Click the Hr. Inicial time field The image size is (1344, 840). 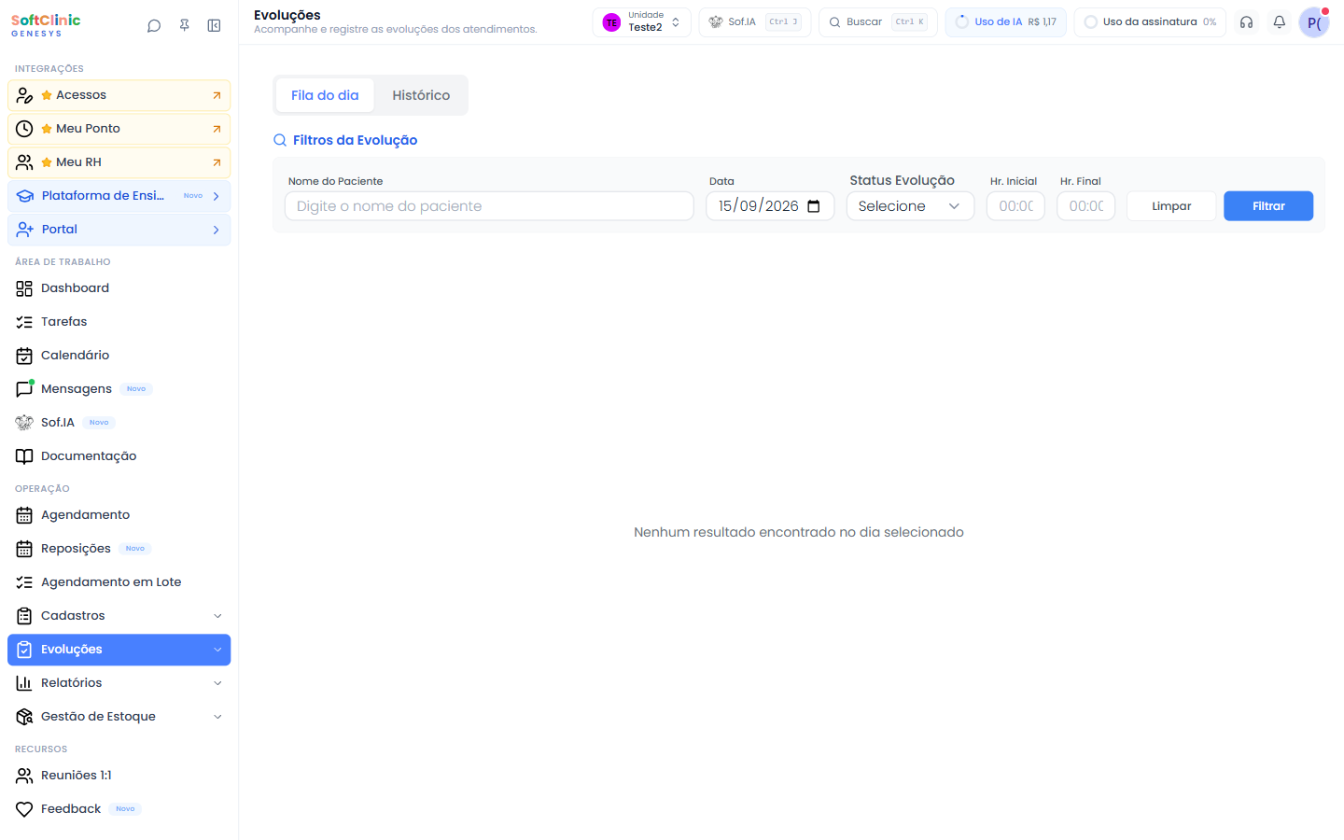click(1015, 206)
